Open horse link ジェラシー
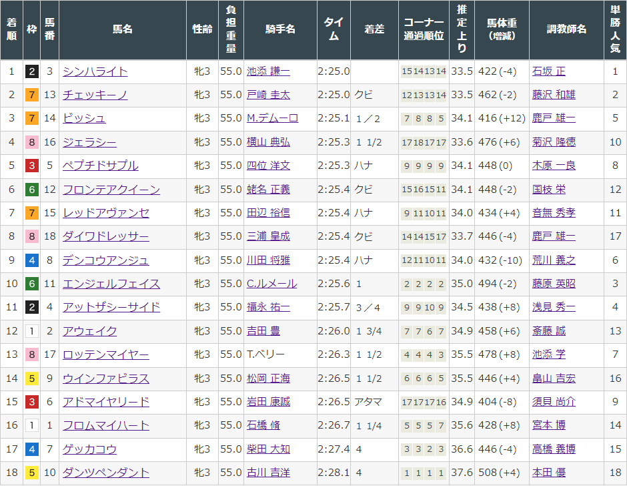The image size is (627, 486). (89, 142)
